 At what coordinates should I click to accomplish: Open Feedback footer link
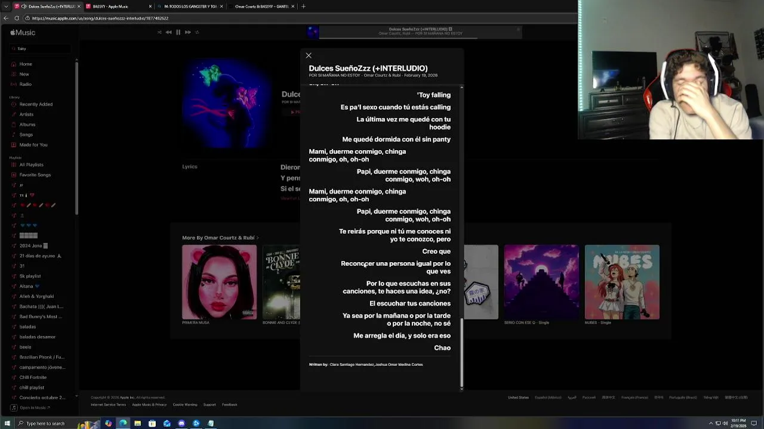coord(230,405)
